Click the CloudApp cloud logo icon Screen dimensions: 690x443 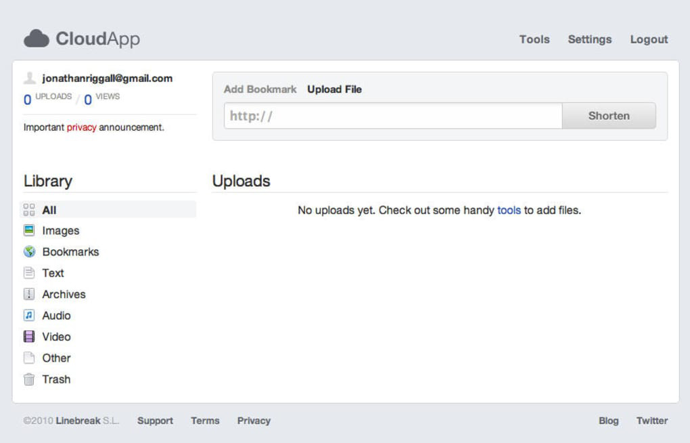click(37, 39)
